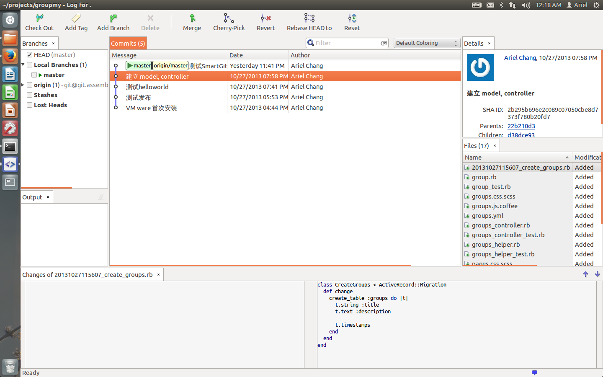Image resolution: width=603 pixels, height=377 pixels.
Task: Open the Ariel Chang author link
Action: tap(520, 58)
